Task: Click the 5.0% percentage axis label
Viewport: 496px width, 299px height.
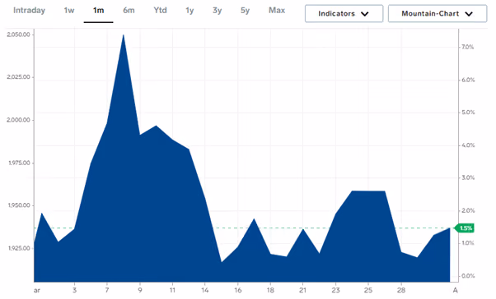Action: pyautogui.click(x=468, y=113)
